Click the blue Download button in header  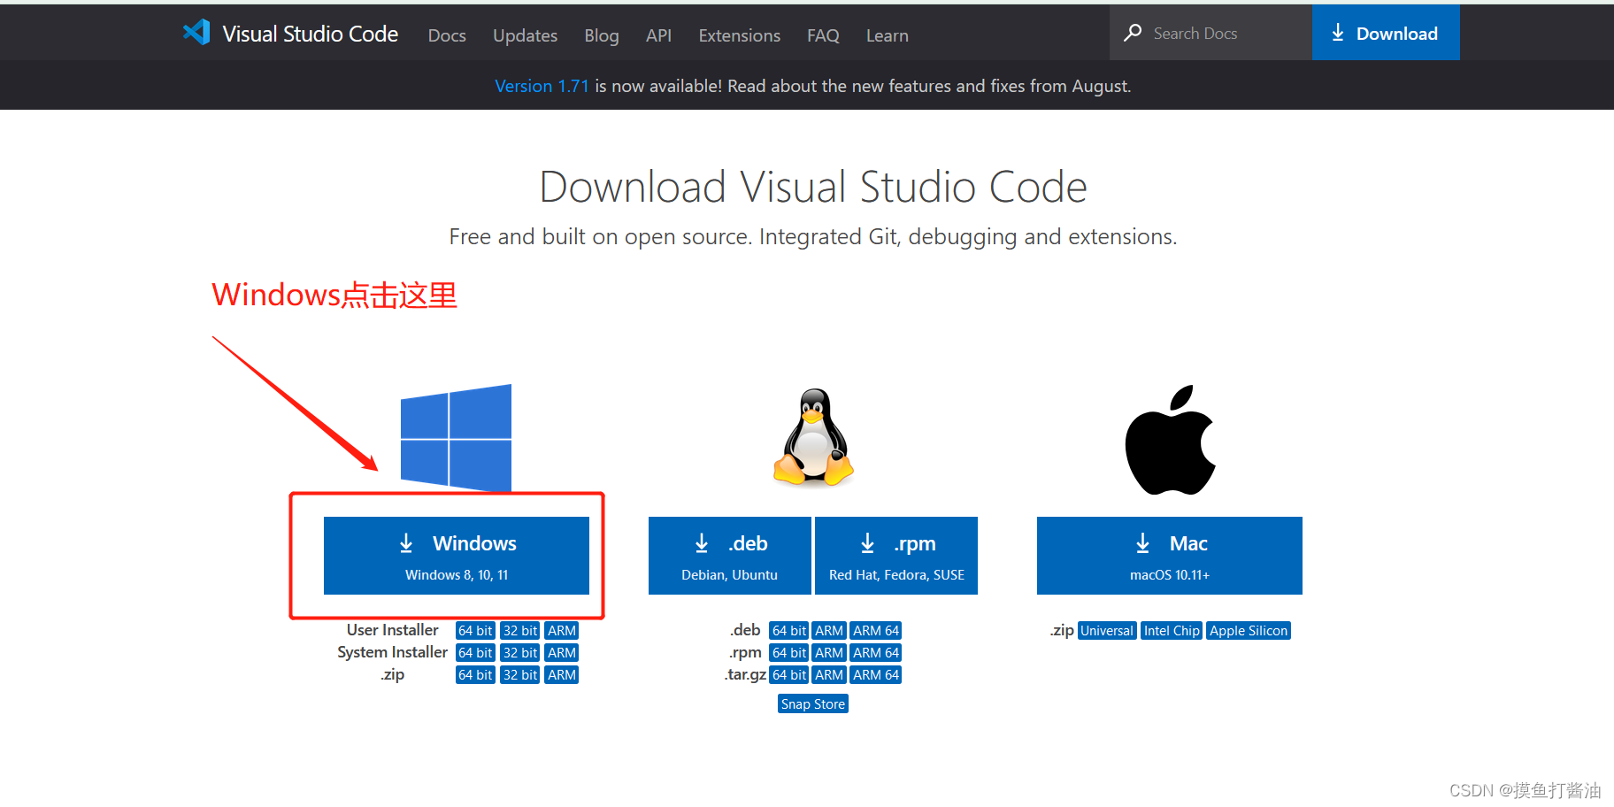point(1386,33)
